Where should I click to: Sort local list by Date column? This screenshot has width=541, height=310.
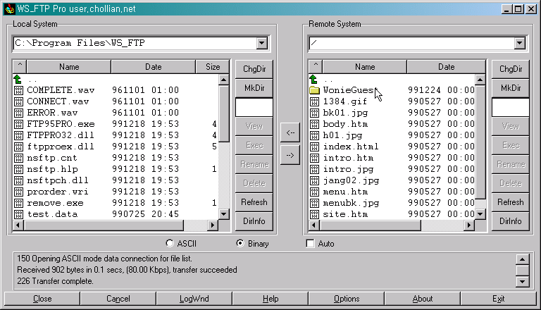tap(153, 67)
